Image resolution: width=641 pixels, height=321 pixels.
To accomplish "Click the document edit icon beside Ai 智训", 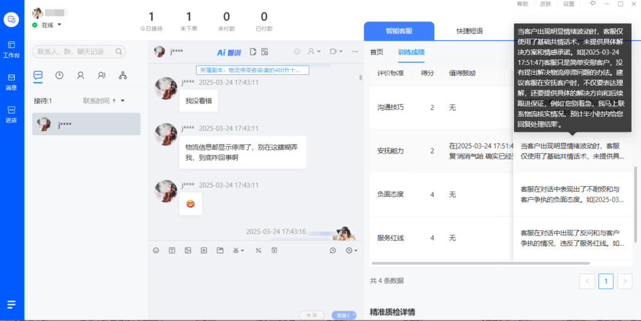I will click(x=253, y=51).
